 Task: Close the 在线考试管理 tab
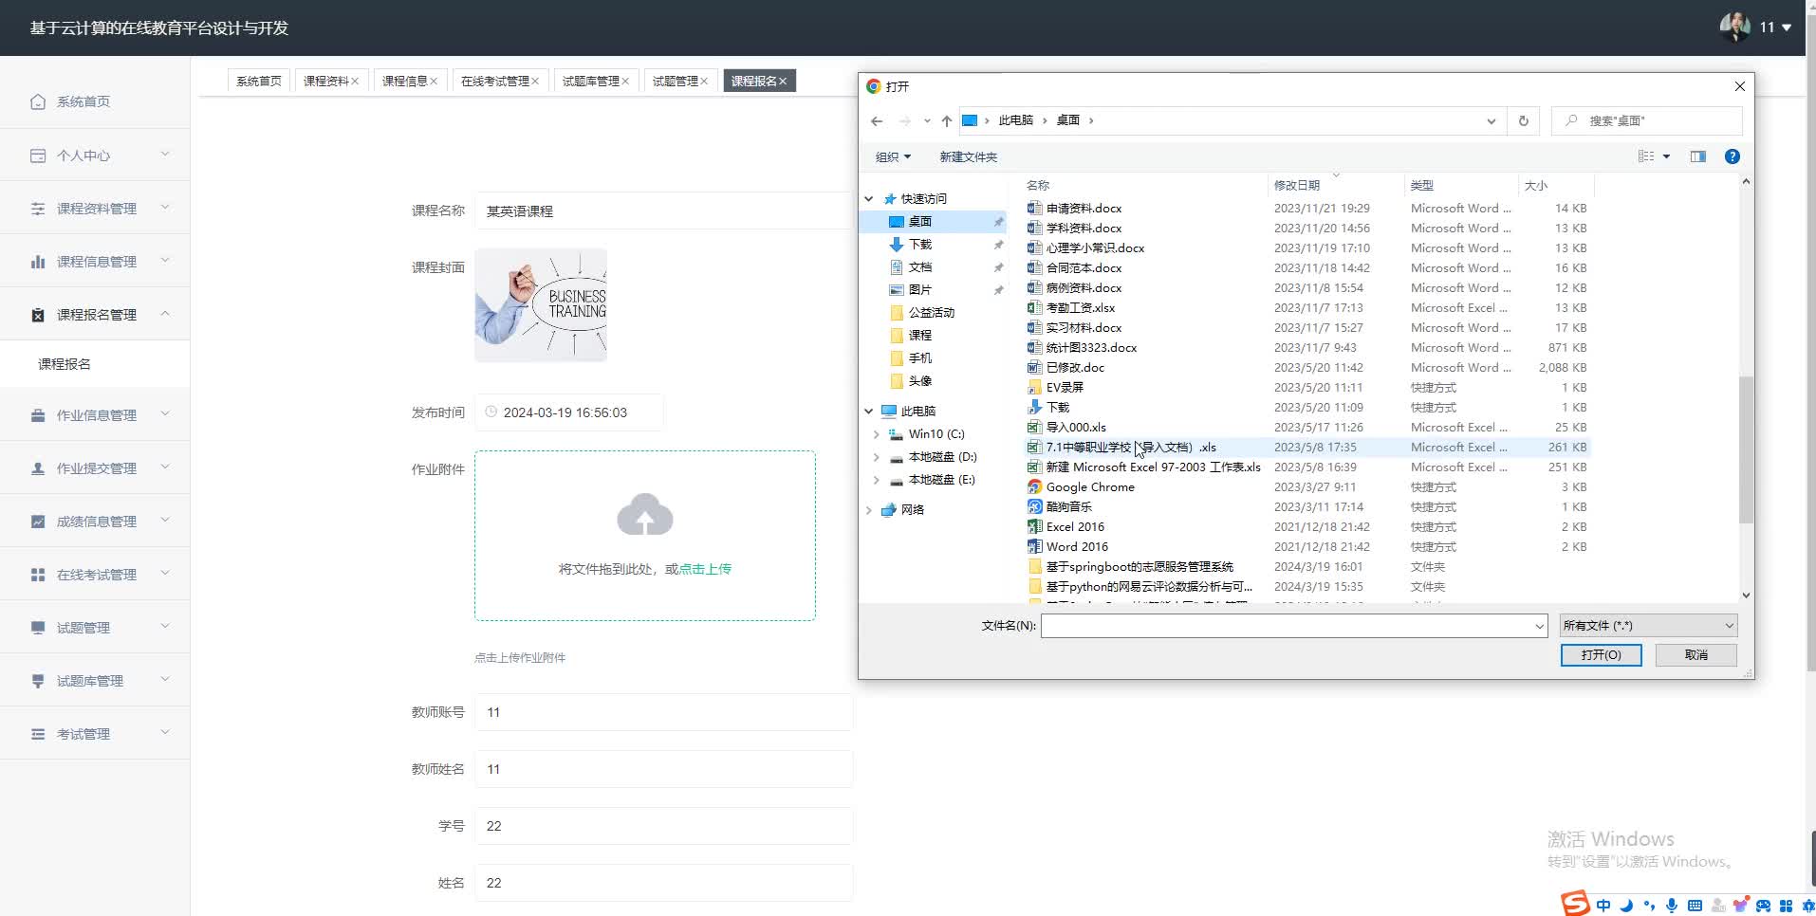[535, 82]
